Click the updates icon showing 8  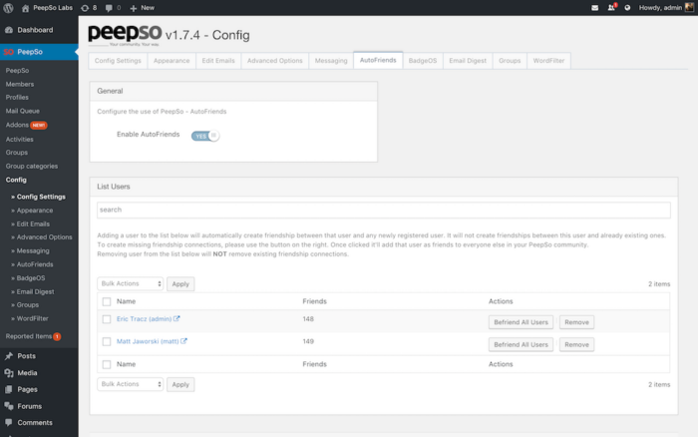[x=89, y=8]
